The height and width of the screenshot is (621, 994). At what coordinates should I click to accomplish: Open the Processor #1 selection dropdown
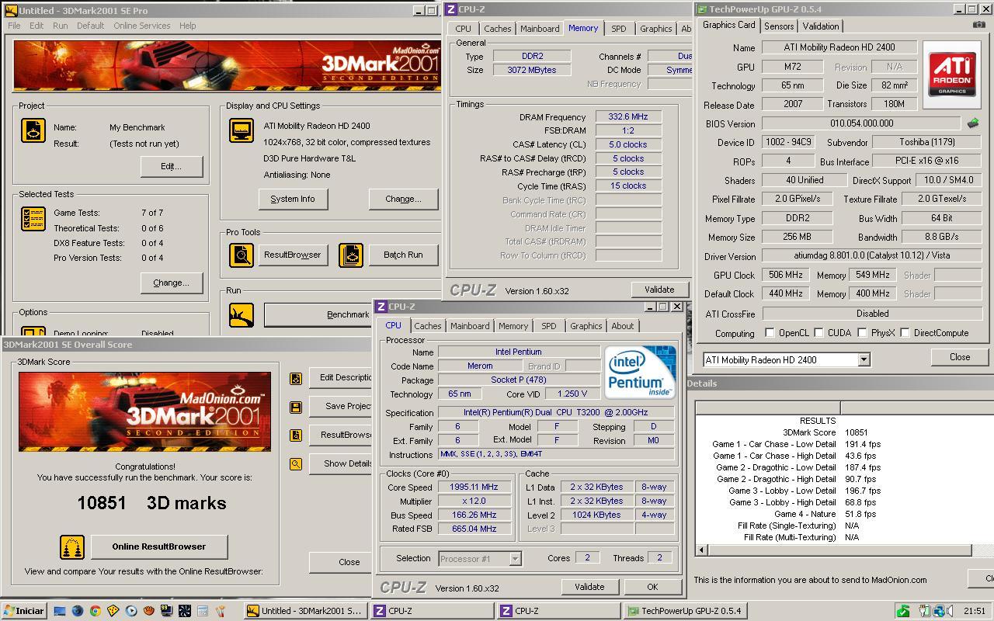514,558
